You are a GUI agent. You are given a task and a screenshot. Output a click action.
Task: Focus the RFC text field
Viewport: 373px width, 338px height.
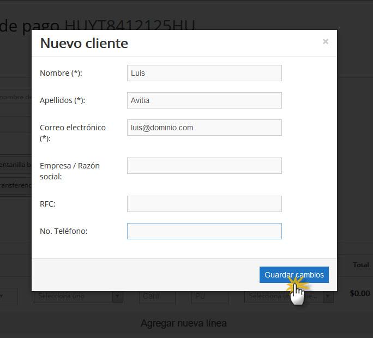(x=204, y=204)
